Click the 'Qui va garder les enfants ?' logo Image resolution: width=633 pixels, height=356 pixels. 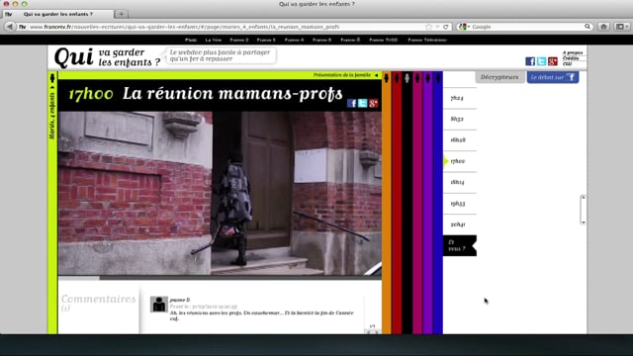point(107,57)
